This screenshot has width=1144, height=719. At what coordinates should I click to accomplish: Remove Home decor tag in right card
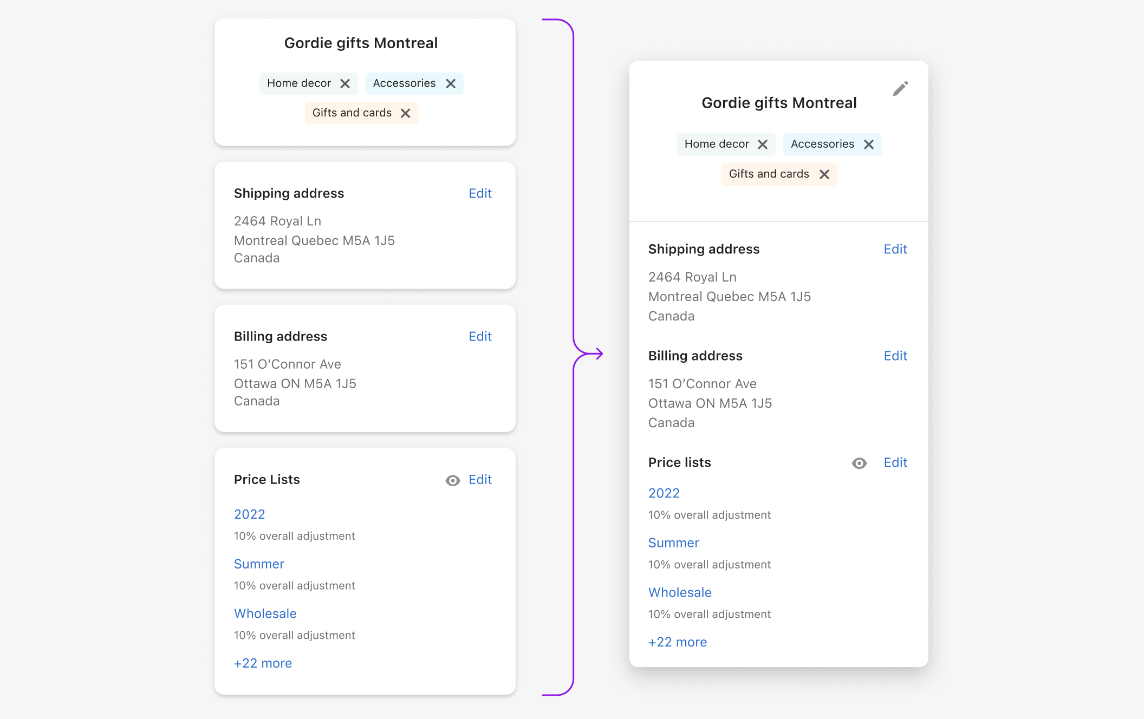[x=763, y=145]
